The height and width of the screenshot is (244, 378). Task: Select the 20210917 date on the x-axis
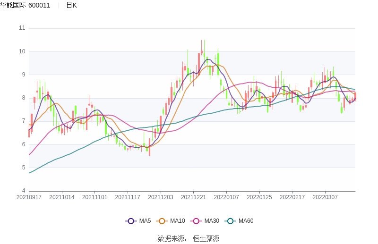click(x=29, y=197)
